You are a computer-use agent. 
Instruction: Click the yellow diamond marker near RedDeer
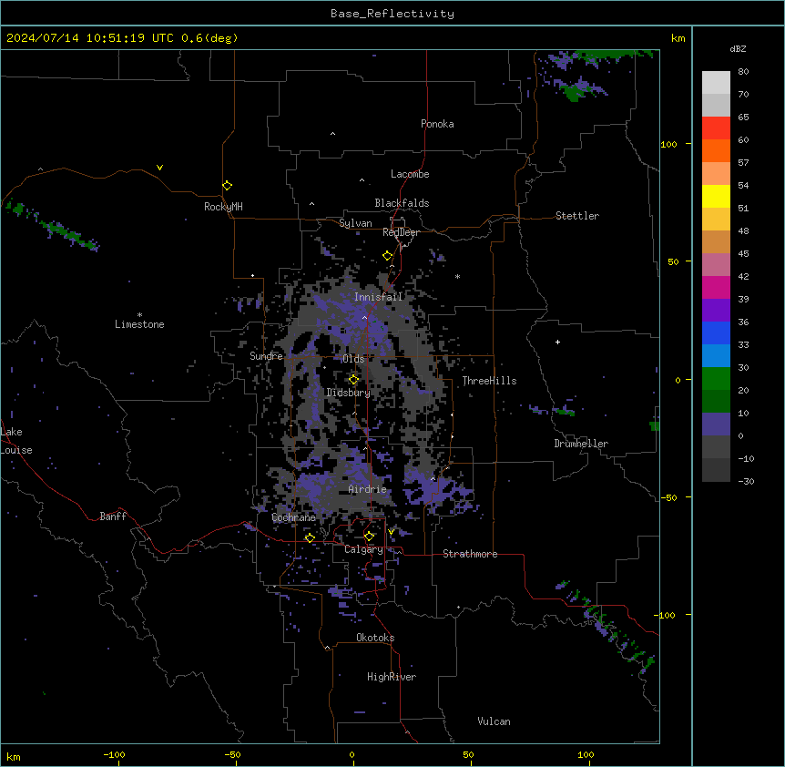[387, 256]
